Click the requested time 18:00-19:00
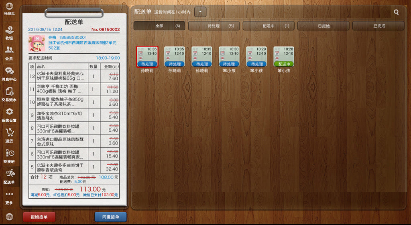 [108, 58]
